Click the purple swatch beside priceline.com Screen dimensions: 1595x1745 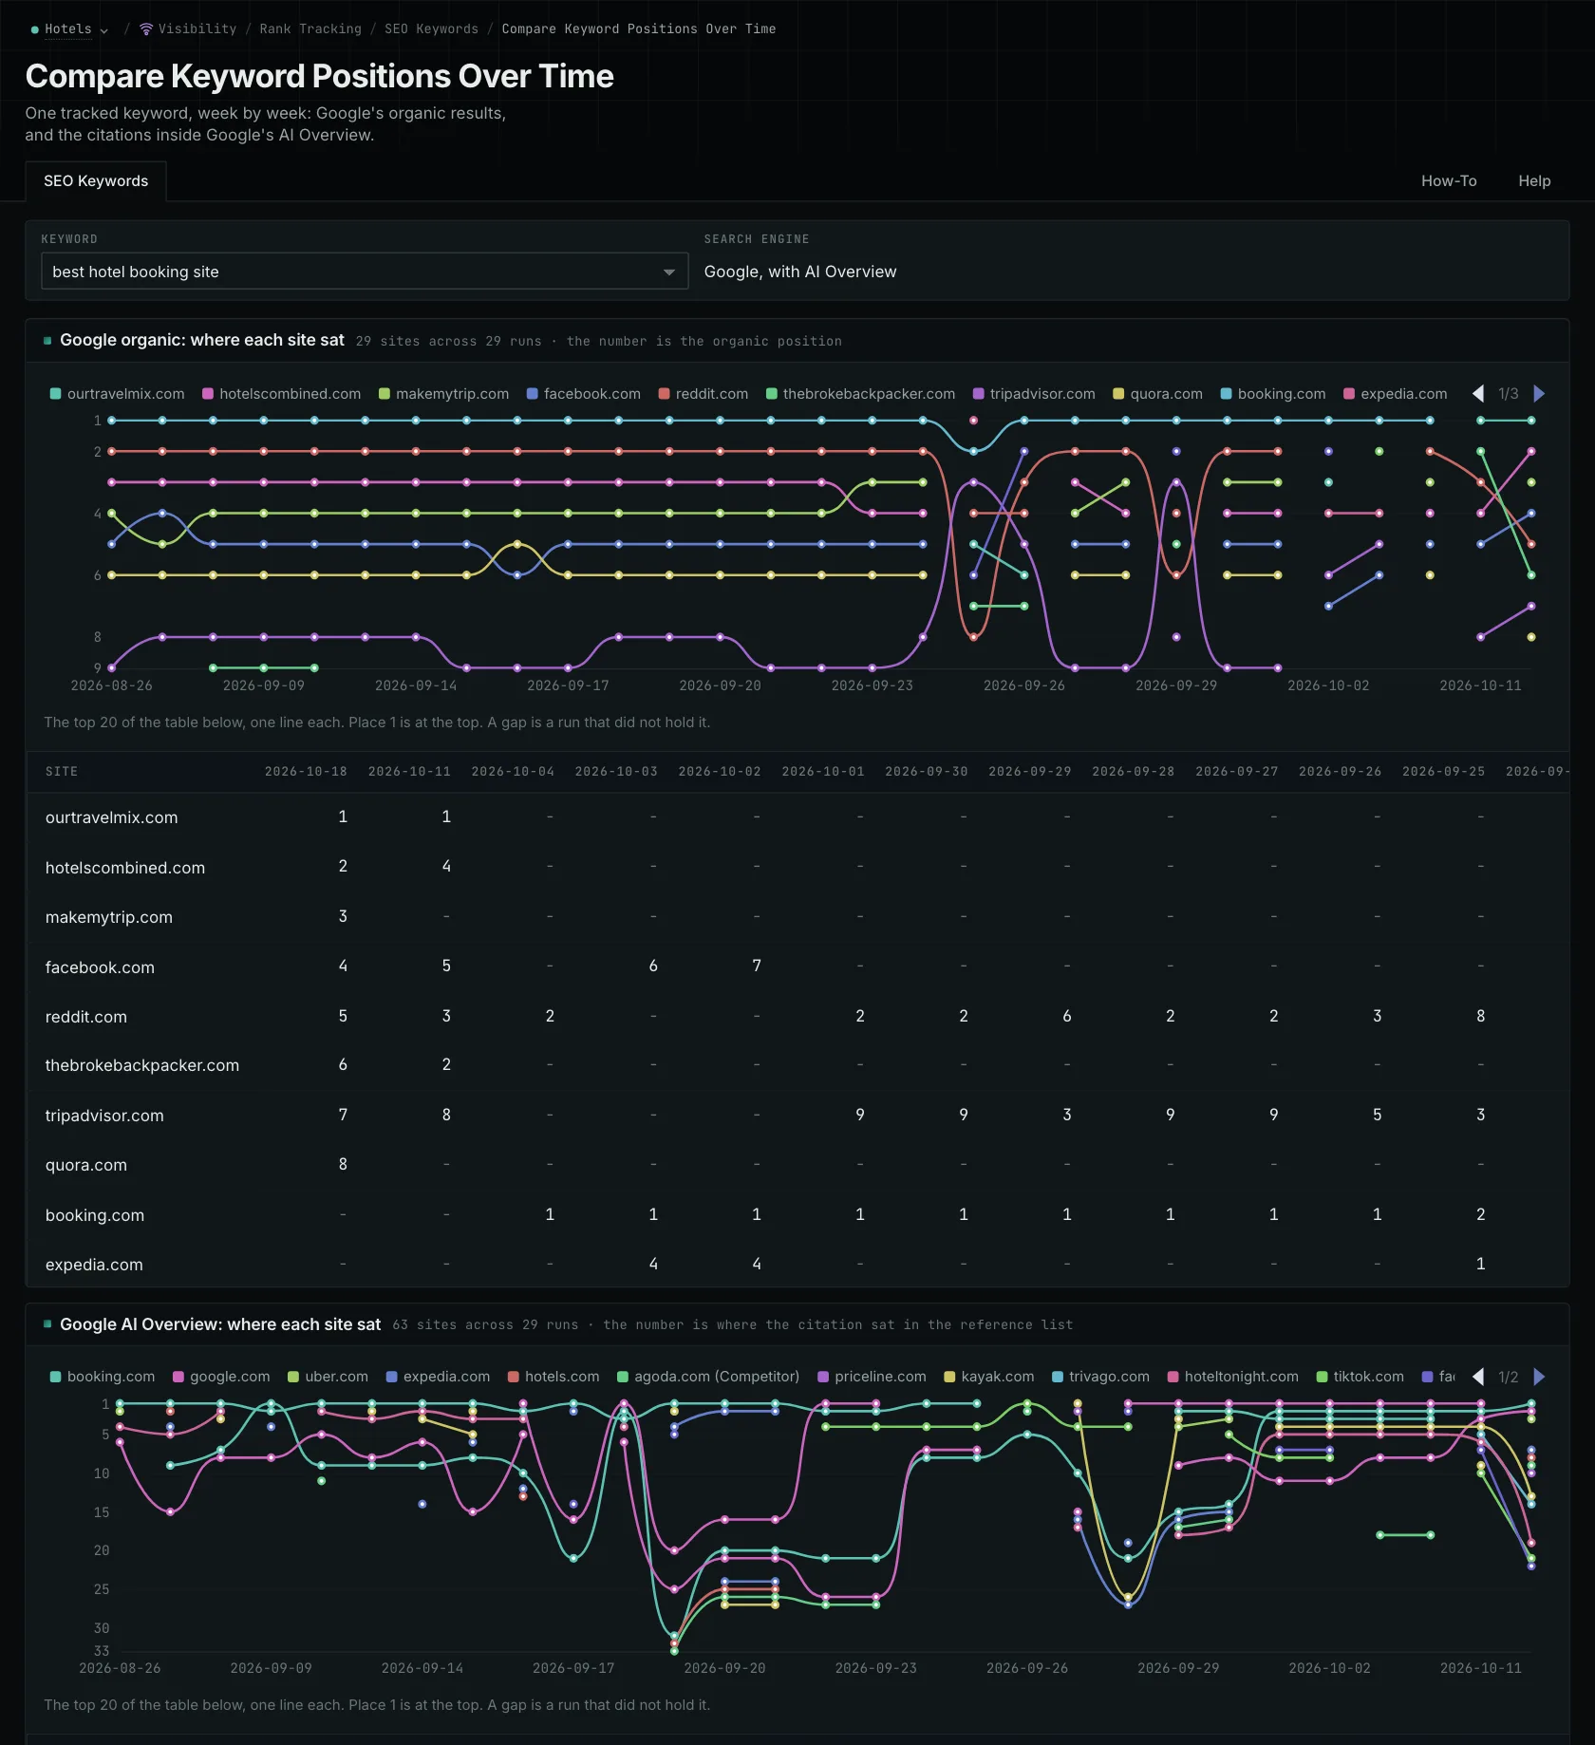pos(823,1377)
